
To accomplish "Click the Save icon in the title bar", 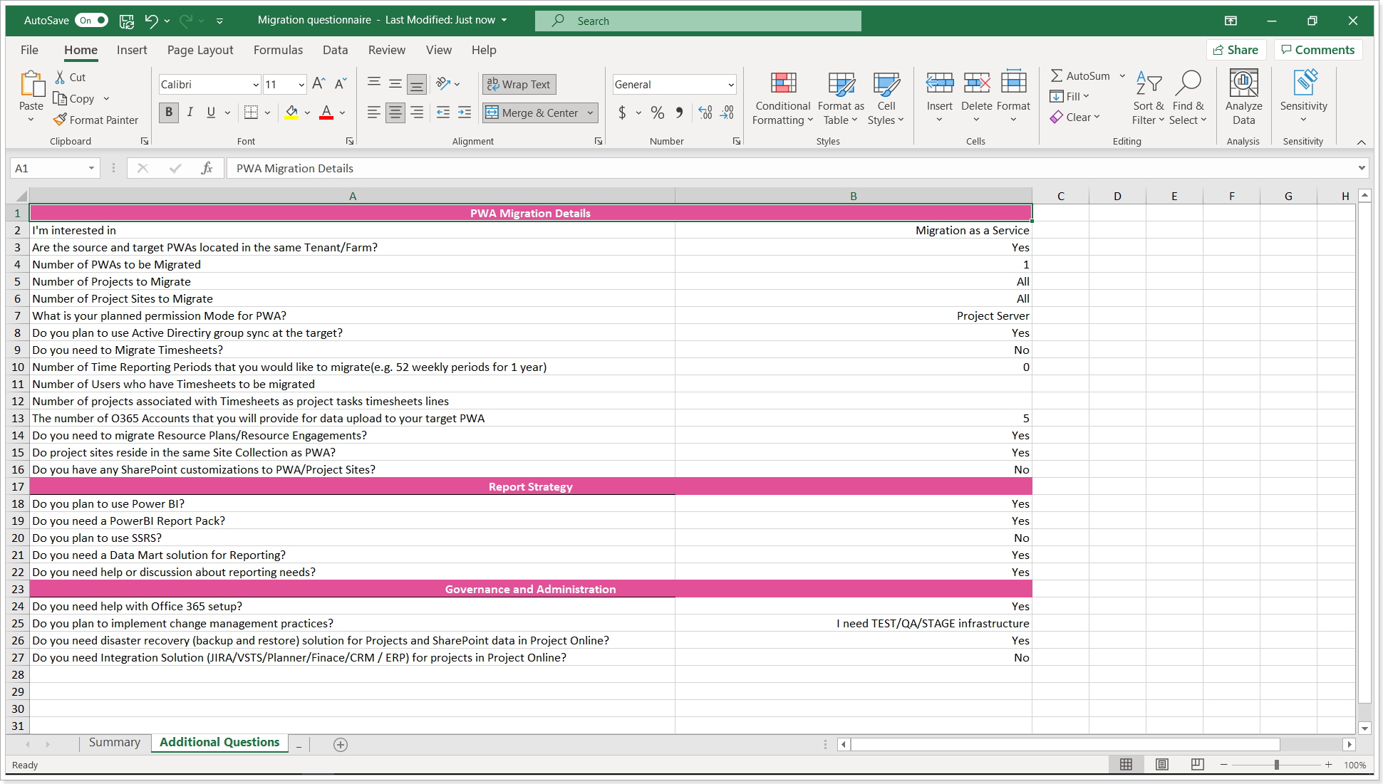I will pyautogui.click(x=127, y=21).
